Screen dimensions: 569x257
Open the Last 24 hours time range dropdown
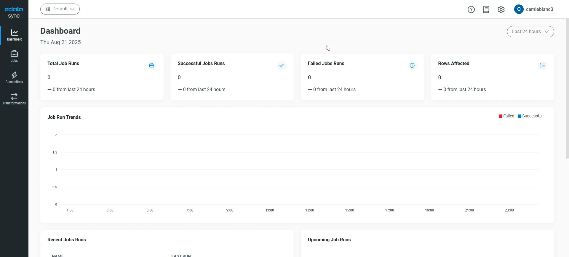(x=530, y=32)
